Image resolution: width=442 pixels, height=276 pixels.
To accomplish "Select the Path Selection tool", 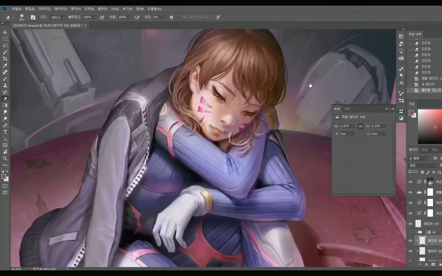I will 5,139.
